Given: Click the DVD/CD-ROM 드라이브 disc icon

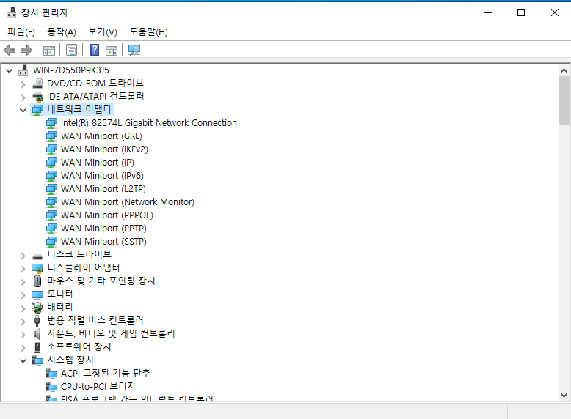Looking at the screenshot, I should [37, 84].
